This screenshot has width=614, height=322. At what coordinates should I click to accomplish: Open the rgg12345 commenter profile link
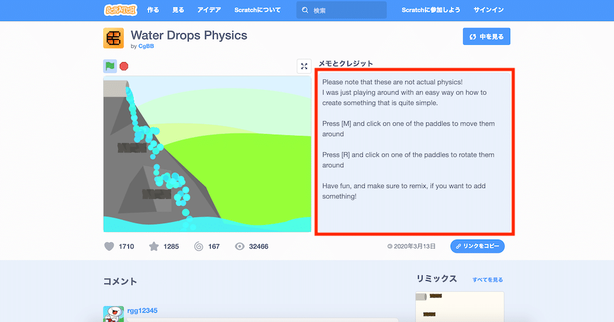point(142,311)
